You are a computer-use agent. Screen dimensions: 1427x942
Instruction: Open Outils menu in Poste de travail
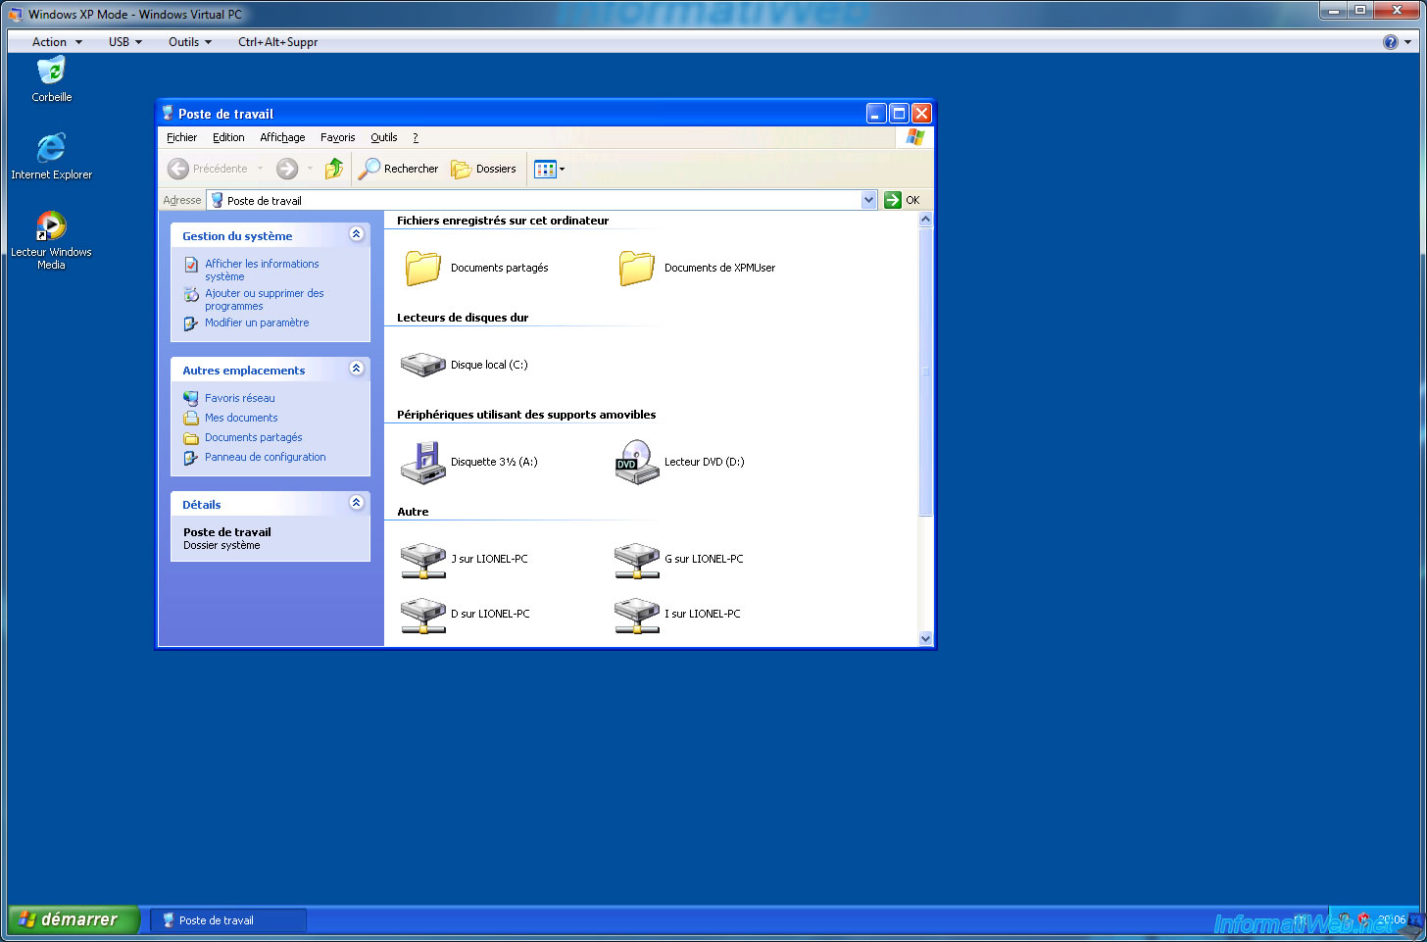tap(383, 137)
